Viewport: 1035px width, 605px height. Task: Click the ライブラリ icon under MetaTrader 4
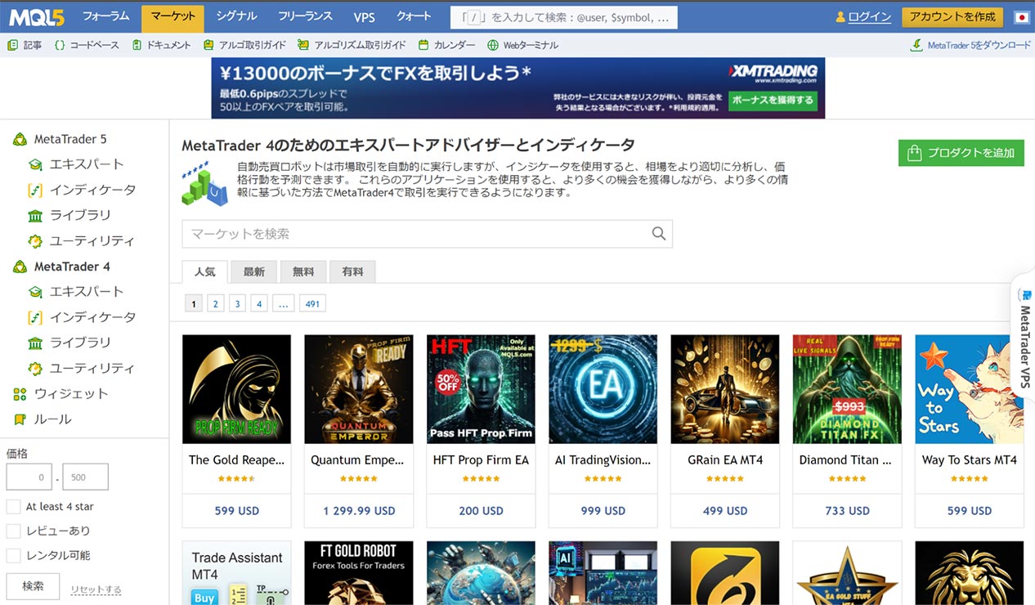[x=35, y=343]
